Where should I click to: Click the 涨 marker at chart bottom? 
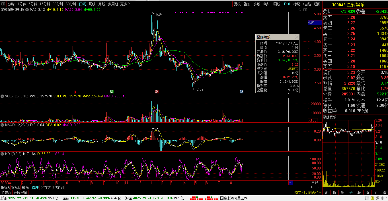(x=156, y=91)
